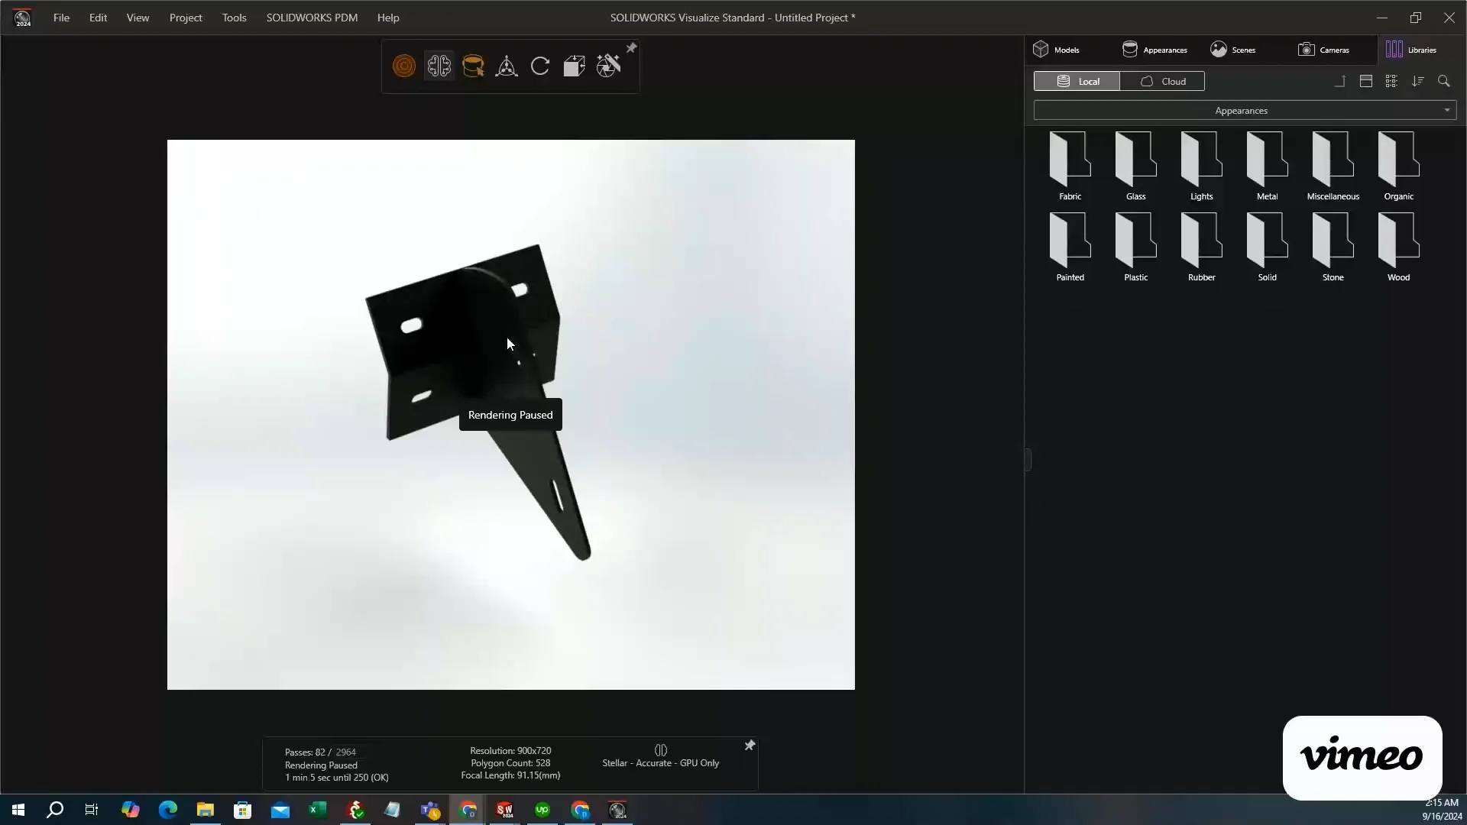Activate the object manipulation triad tool
This screenshot has height=825, width=1467.
coord(507,66)
